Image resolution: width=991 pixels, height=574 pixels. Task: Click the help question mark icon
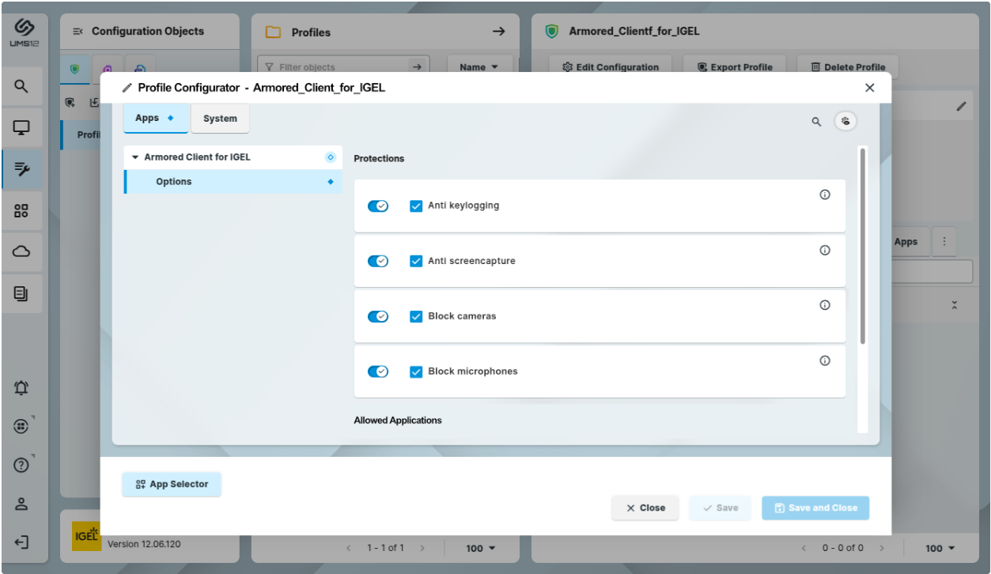coord(21,466)
